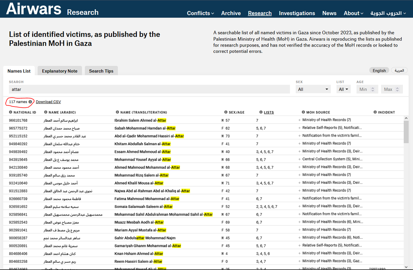This screenshot has width=413, height=270.
Task: Click the National ID column info icon
Action: 11,112
